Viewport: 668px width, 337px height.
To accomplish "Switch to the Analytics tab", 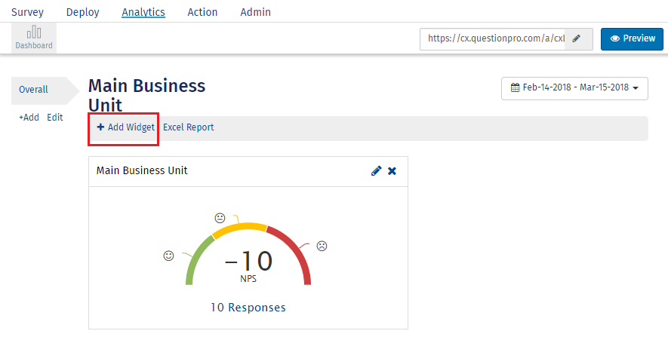I will [143, 12].
